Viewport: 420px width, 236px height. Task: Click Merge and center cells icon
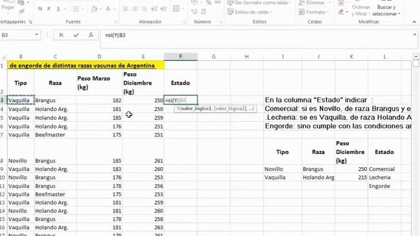pos(176,9)
